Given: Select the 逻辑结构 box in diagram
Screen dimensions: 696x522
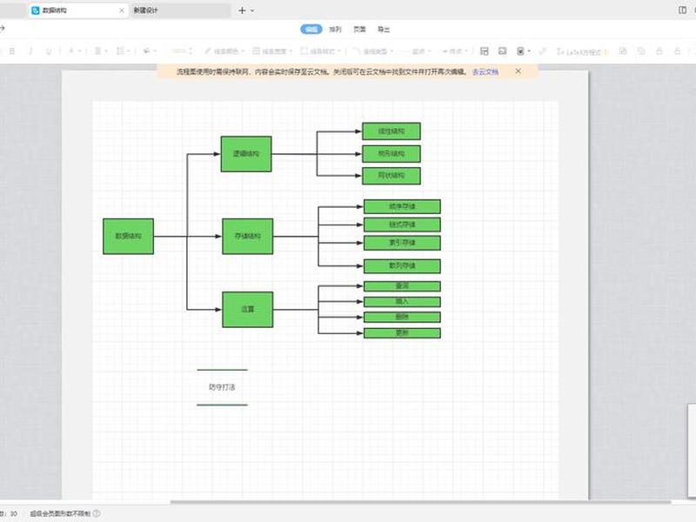Looking at the screenshot, I should point(246,154).
